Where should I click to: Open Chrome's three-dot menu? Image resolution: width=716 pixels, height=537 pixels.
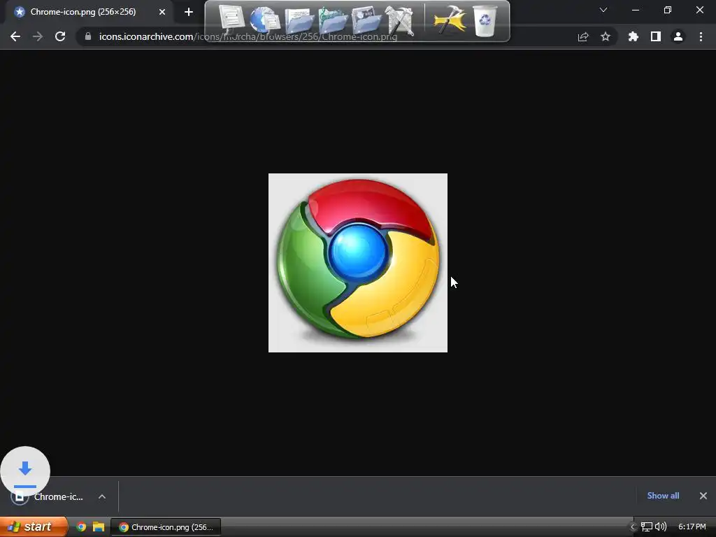(701, 36)
